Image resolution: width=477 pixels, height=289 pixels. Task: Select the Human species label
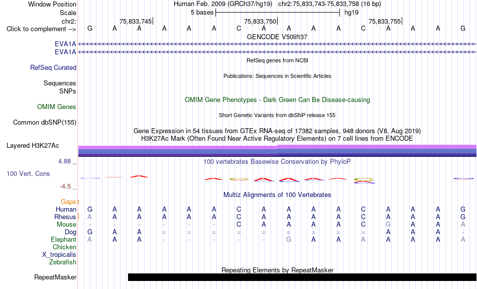click(x=66, y=209)
